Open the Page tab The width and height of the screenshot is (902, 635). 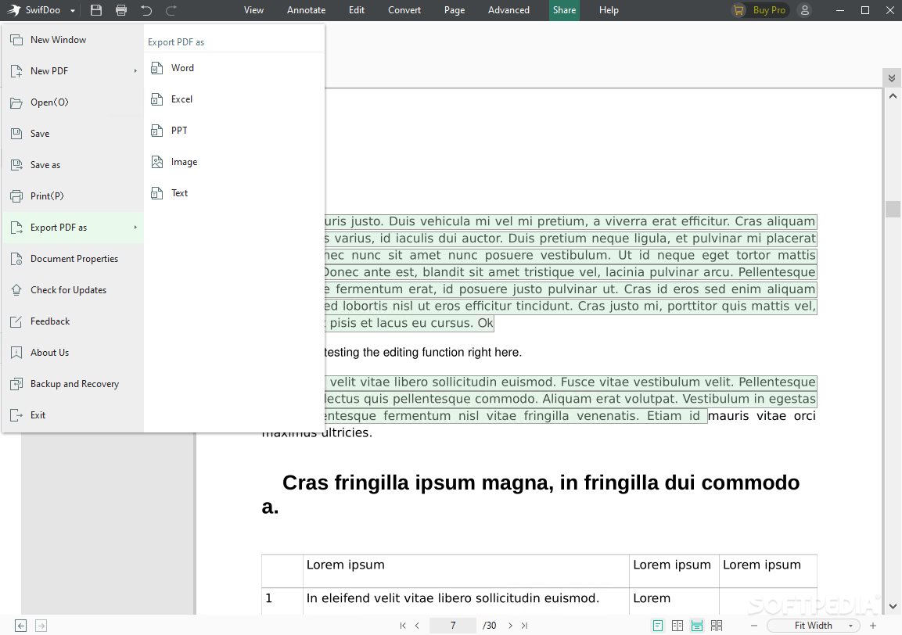tap(455, 10)
